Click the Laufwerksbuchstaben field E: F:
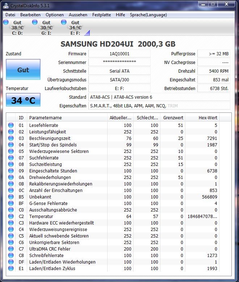The height and width of the screenshot is (282, 239). tap(119, 88)
